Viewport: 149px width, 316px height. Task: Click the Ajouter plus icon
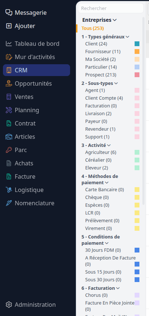9,26
